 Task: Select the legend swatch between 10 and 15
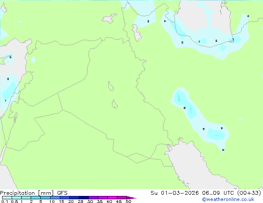point(55,198)
